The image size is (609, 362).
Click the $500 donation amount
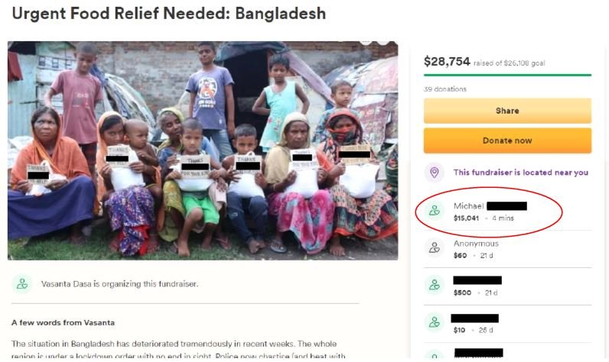pos(461,293)
